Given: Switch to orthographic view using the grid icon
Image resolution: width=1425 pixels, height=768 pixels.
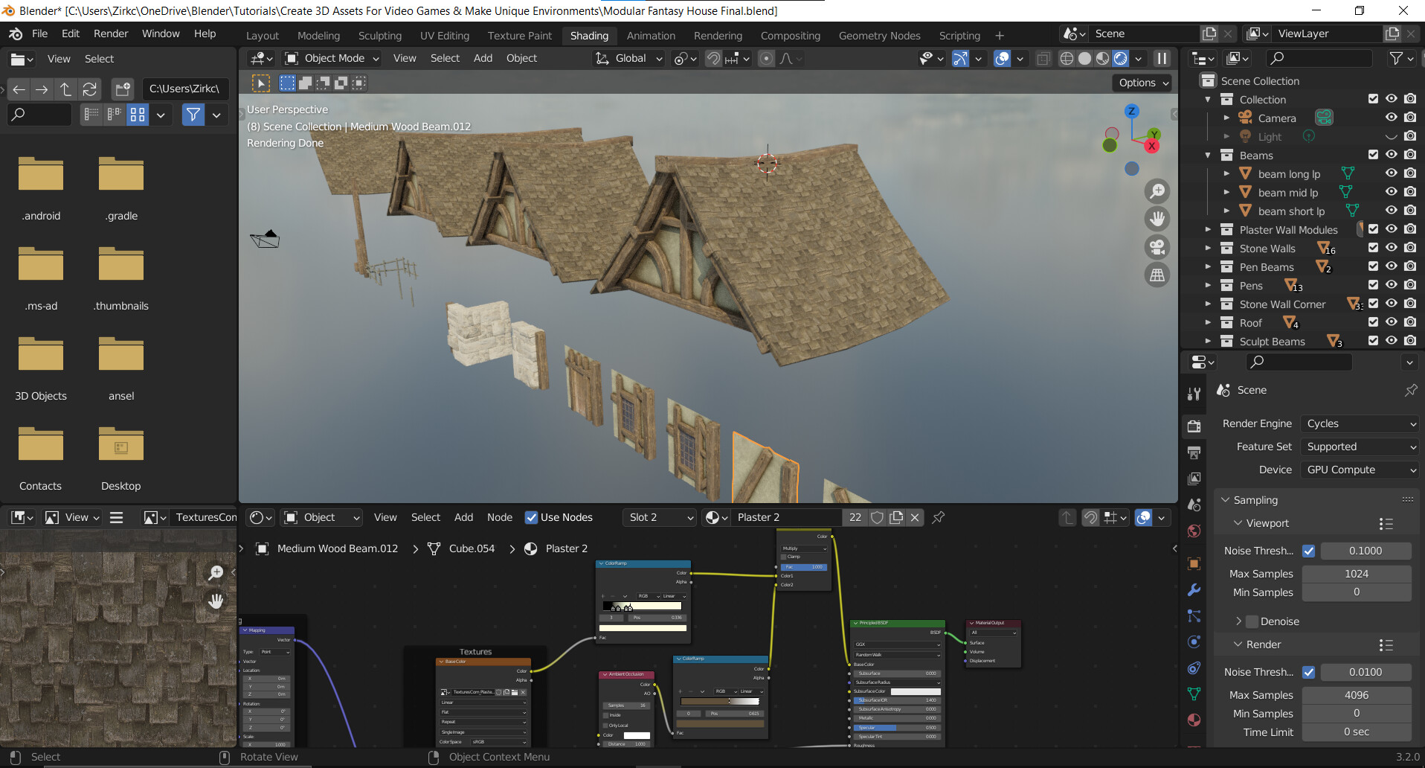Looking at the screenshot, I should pyautogui.click(x=1157, y=275).
